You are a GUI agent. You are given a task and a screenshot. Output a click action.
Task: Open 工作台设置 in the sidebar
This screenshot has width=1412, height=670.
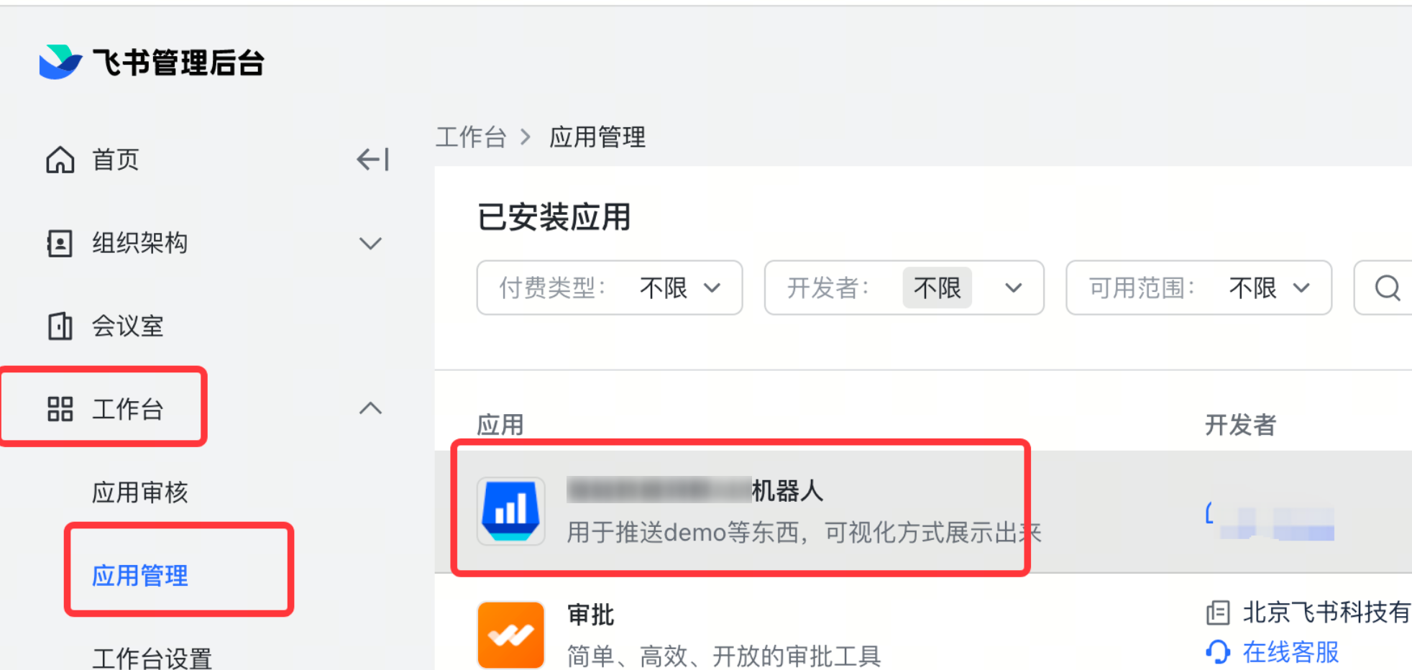[152, 658]
